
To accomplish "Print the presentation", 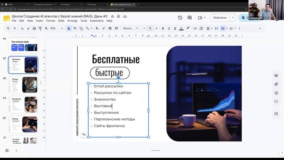I will [34, 28].
